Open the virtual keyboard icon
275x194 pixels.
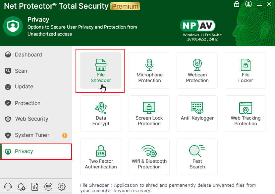click(x=48, y=186)
